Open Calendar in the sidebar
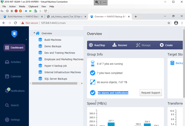Screen dimensions: 185x126 click(13, 77)
